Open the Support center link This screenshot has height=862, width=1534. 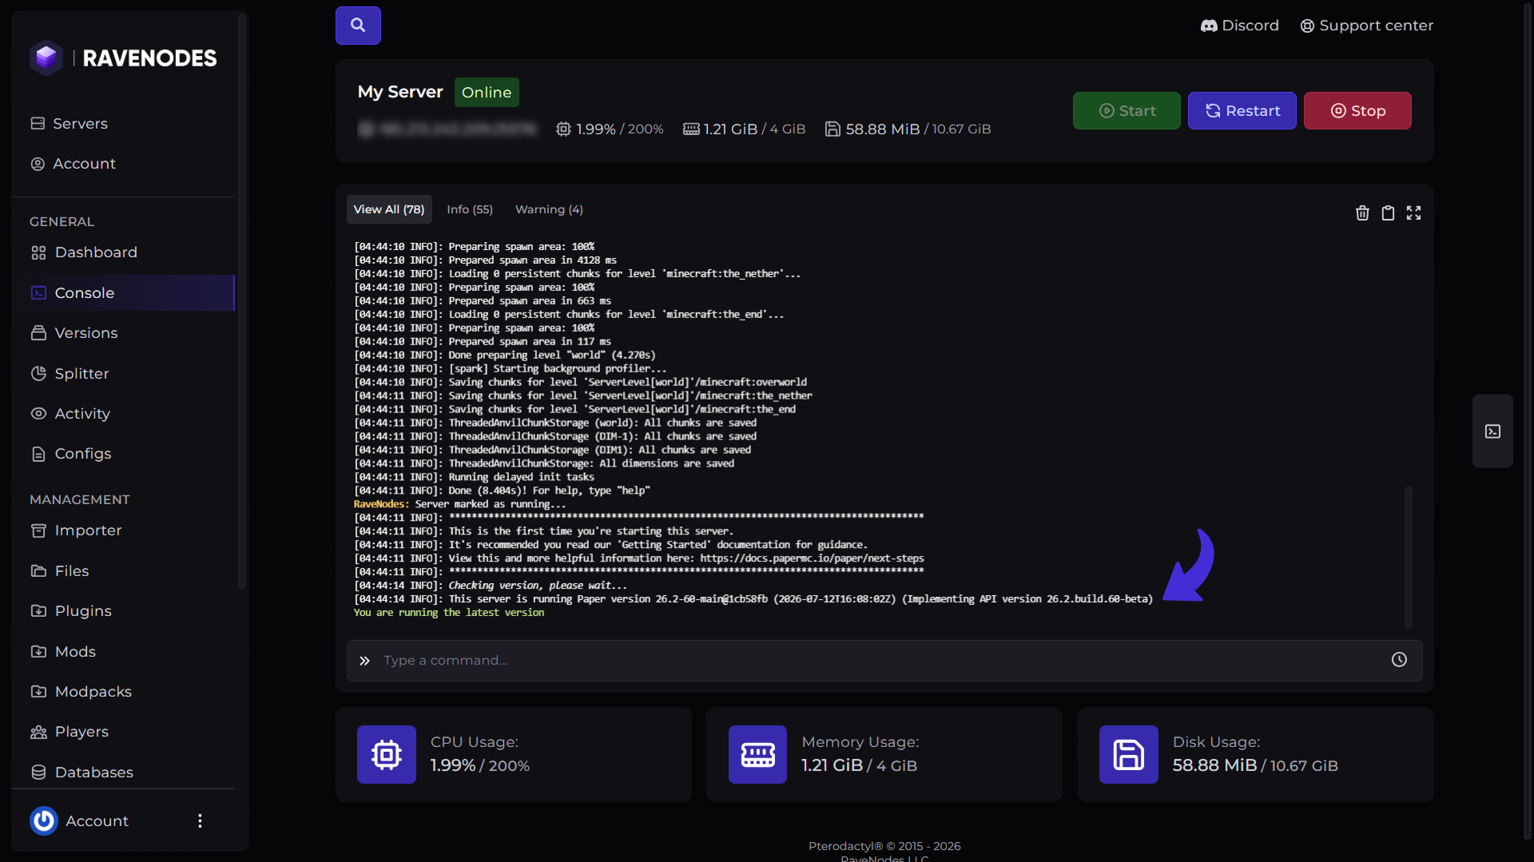(1367, 26)
